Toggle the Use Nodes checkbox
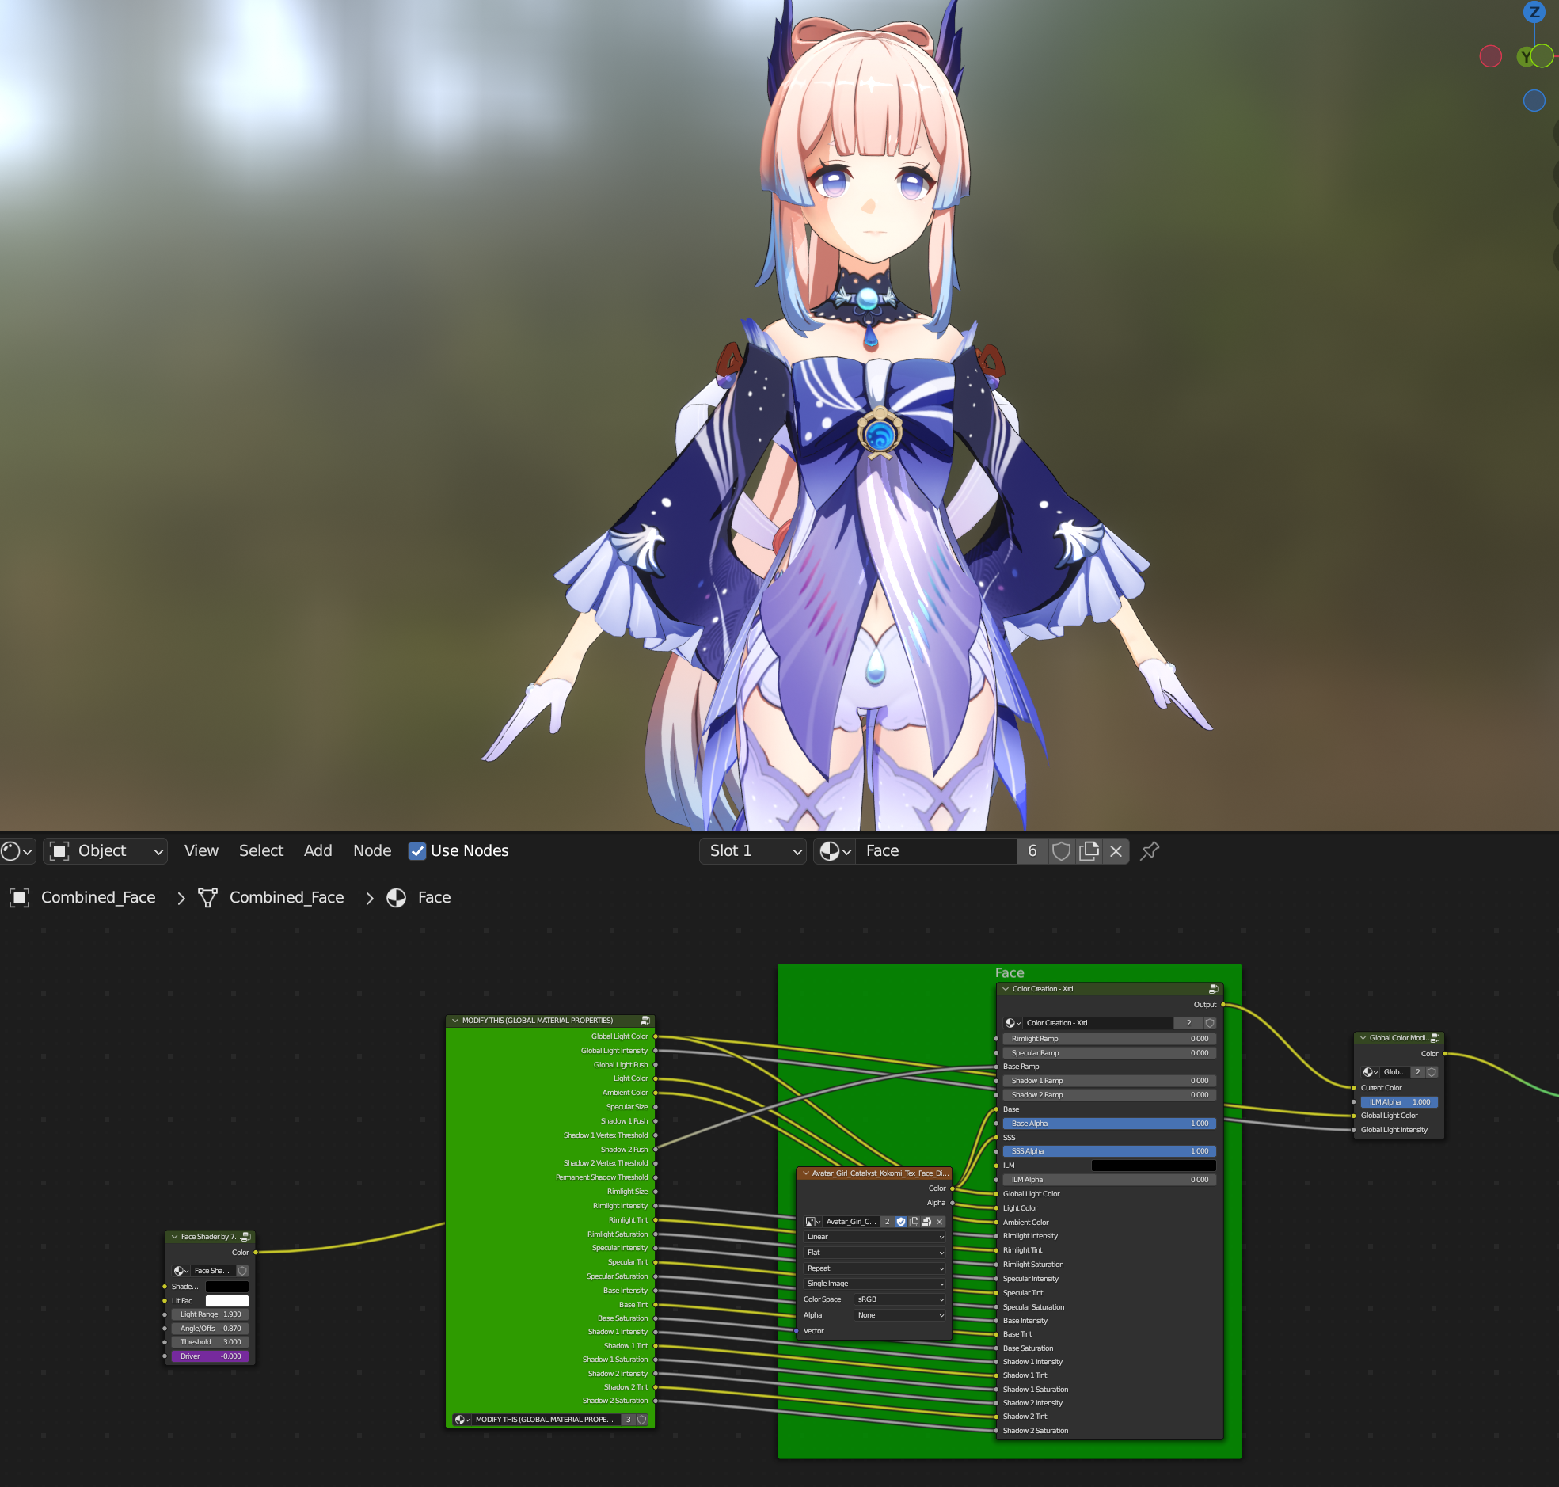This screenshot has width=1559, height=1487. [417, 850]
